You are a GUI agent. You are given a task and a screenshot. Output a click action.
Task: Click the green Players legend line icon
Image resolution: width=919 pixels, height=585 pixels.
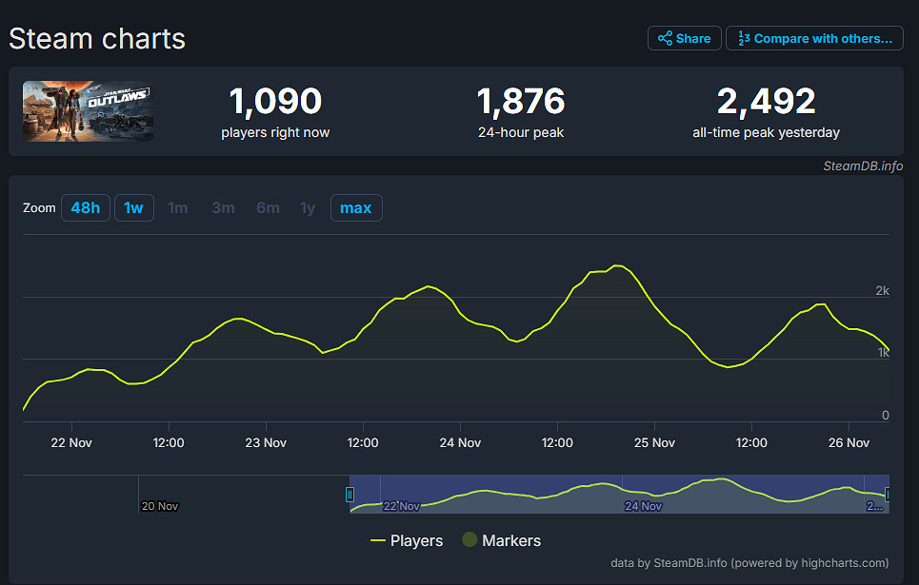click(378, 540)
